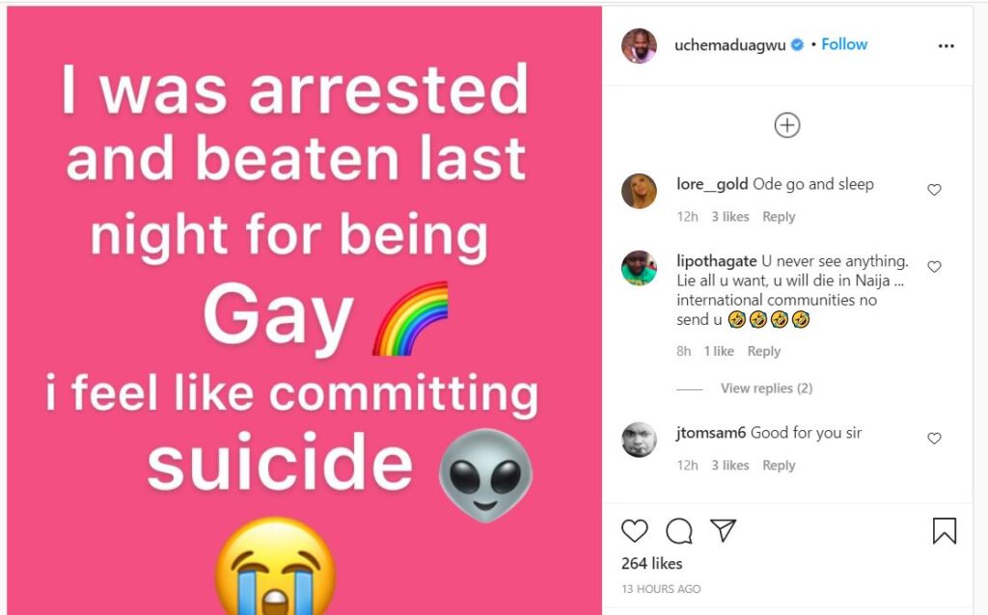
Task: Save post with the bookmark icon
Action: coord(945,530)
